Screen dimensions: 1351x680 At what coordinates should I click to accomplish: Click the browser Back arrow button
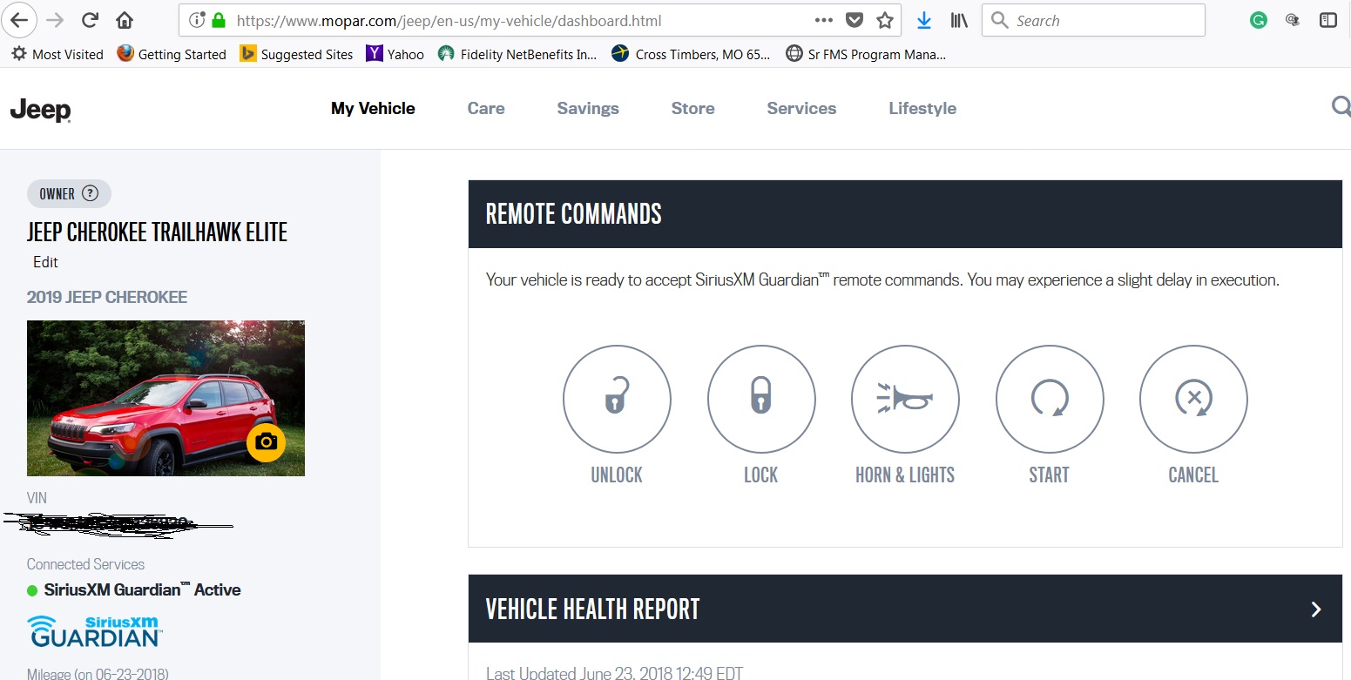click(x=20, y=20)
